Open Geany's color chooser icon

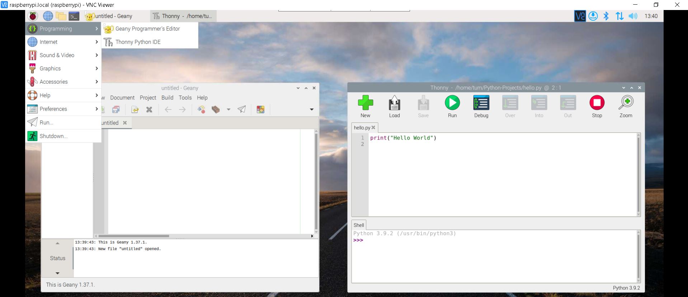(260, 109)
